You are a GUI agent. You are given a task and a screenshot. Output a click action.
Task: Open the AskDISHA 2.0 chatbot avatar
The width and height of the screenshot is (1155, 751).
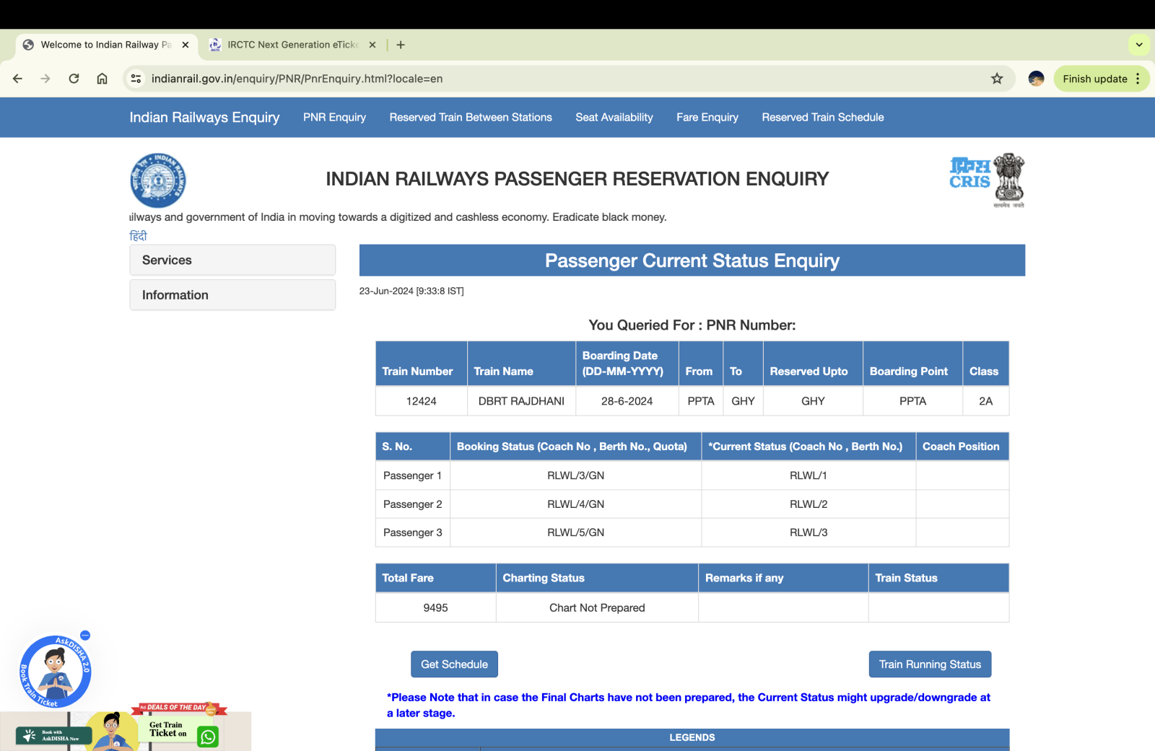pyautogui.click(x=55, y=672)
